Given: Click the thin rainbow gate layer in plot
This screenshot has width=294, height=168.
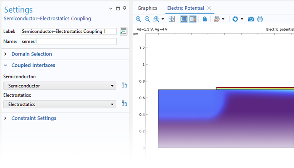Looking at the screenshot, I should pyautogui.click(x=255, y=88).
